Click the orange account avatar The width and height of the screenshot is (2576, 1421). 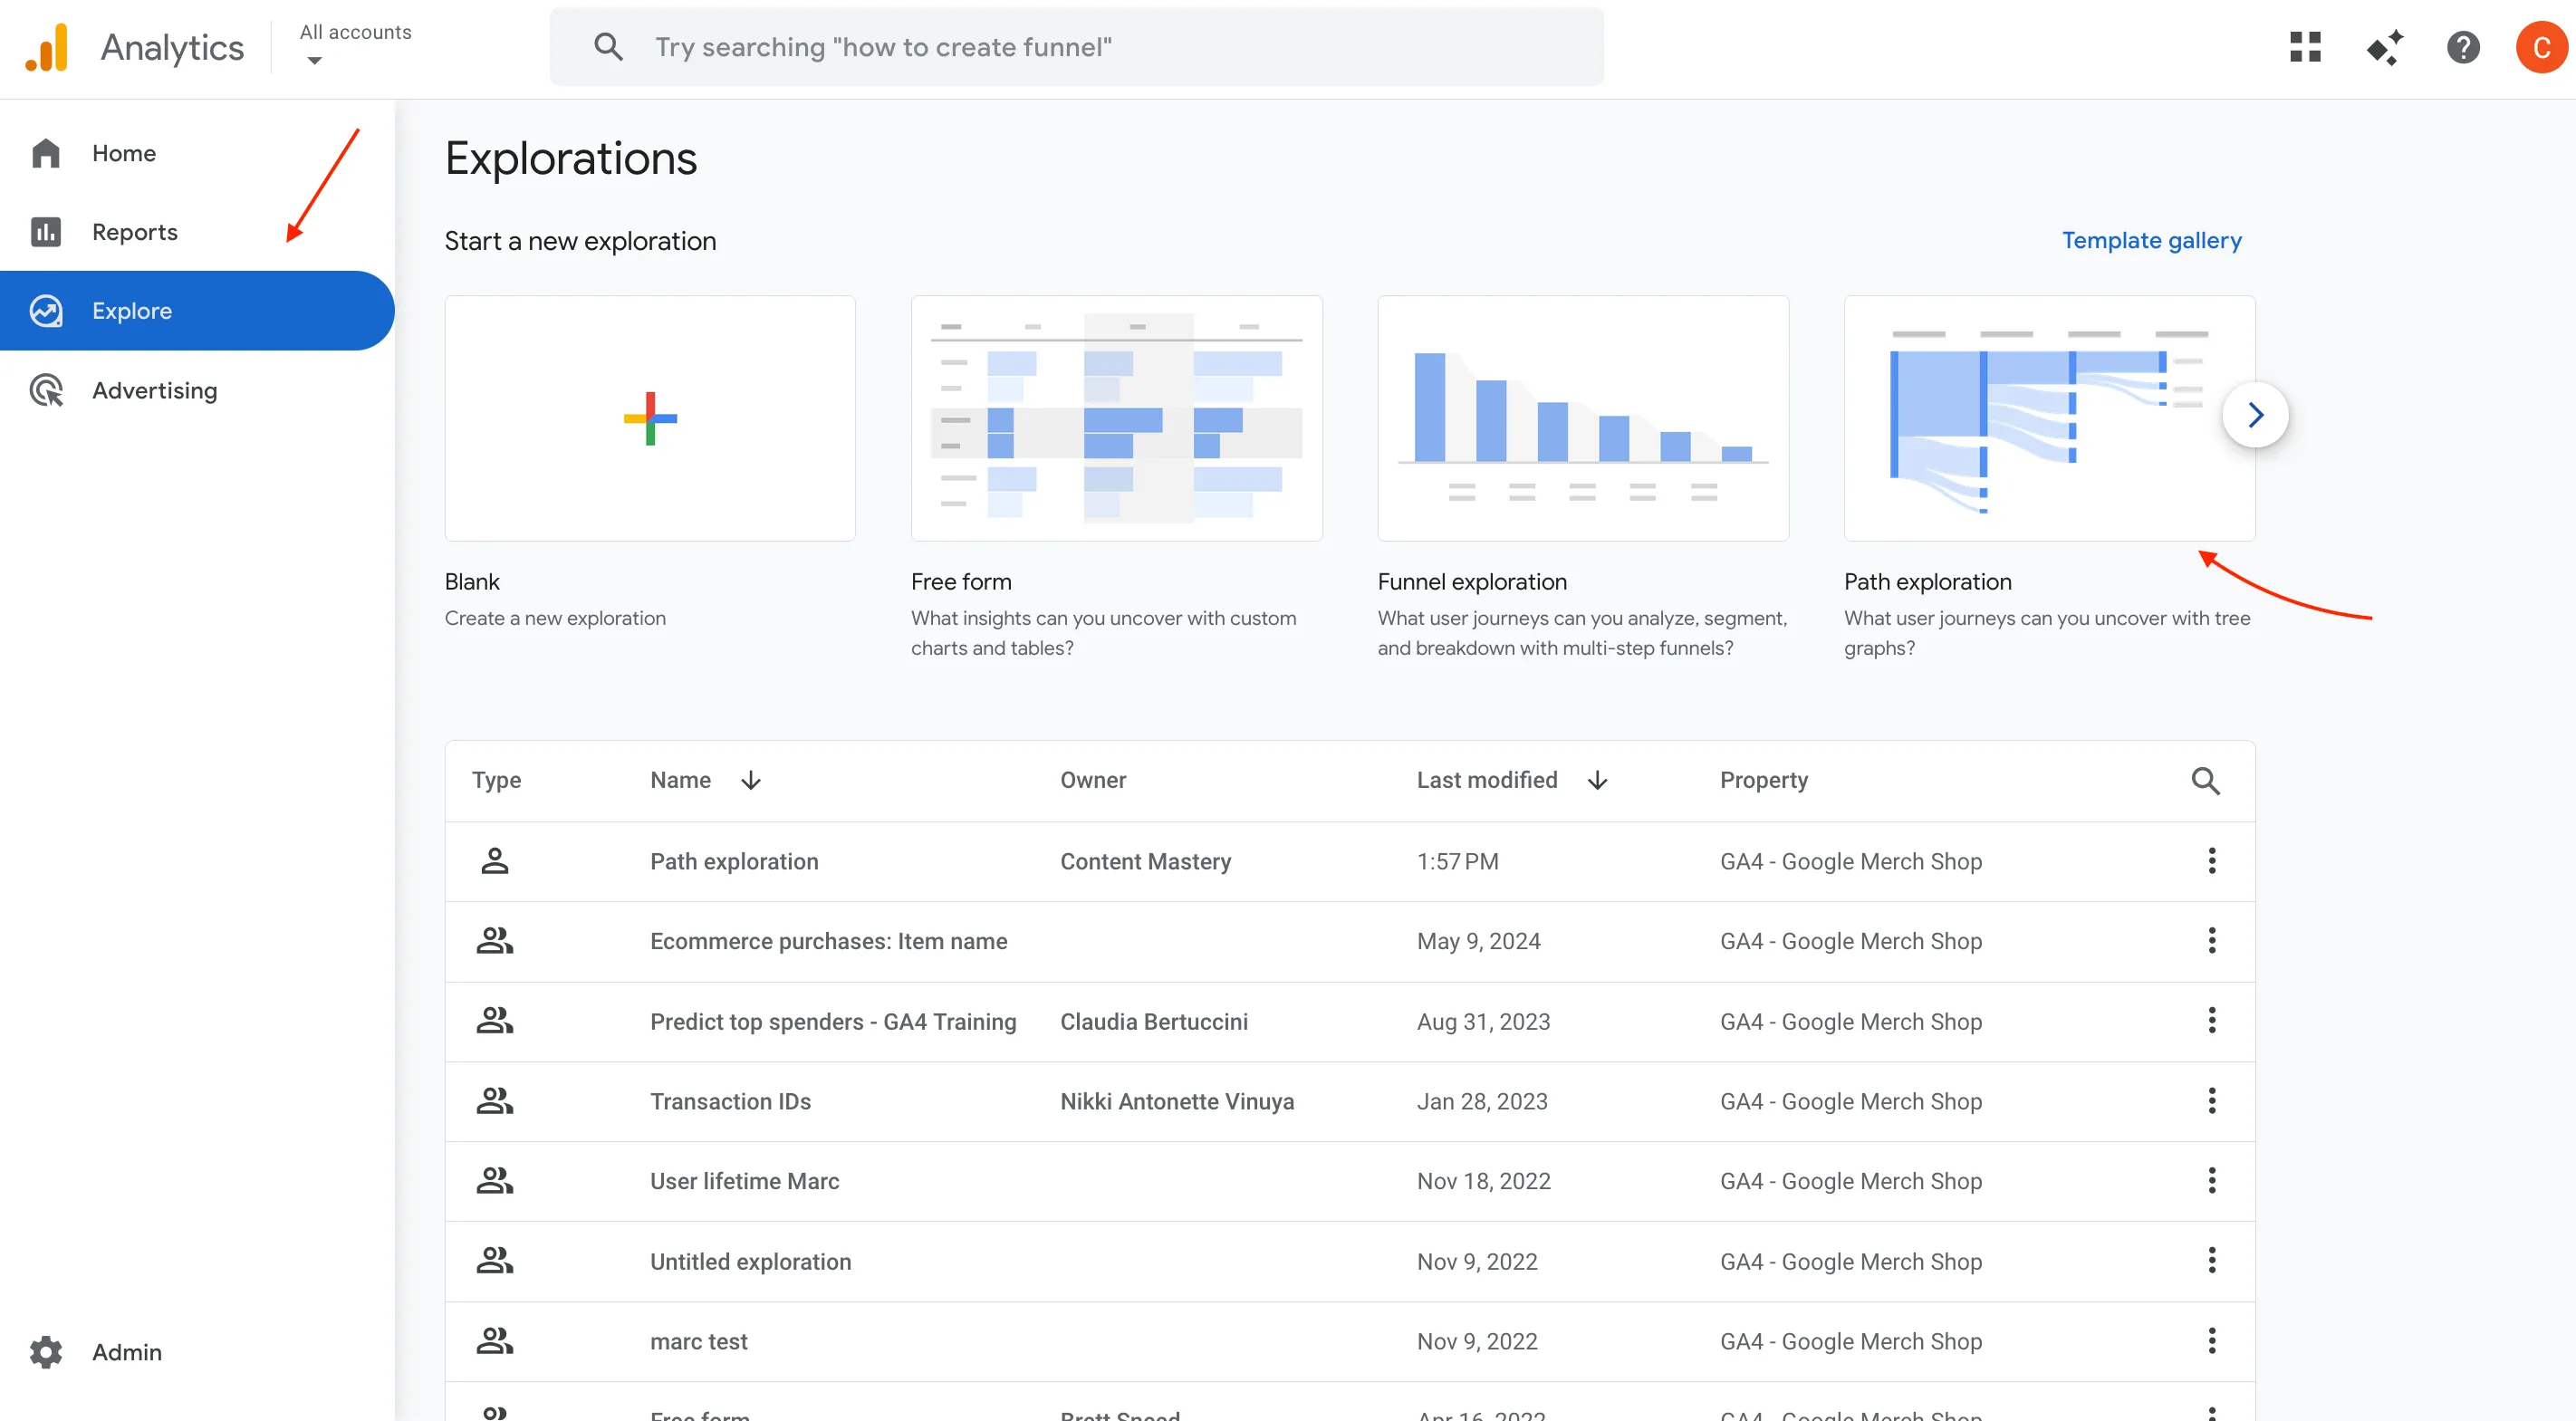coord(2540,47)
